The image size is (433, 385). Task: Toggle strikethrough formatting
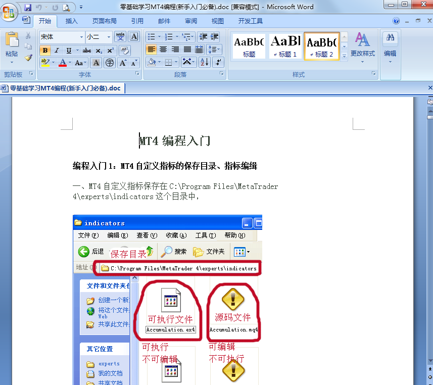click(x=87, y=50)
